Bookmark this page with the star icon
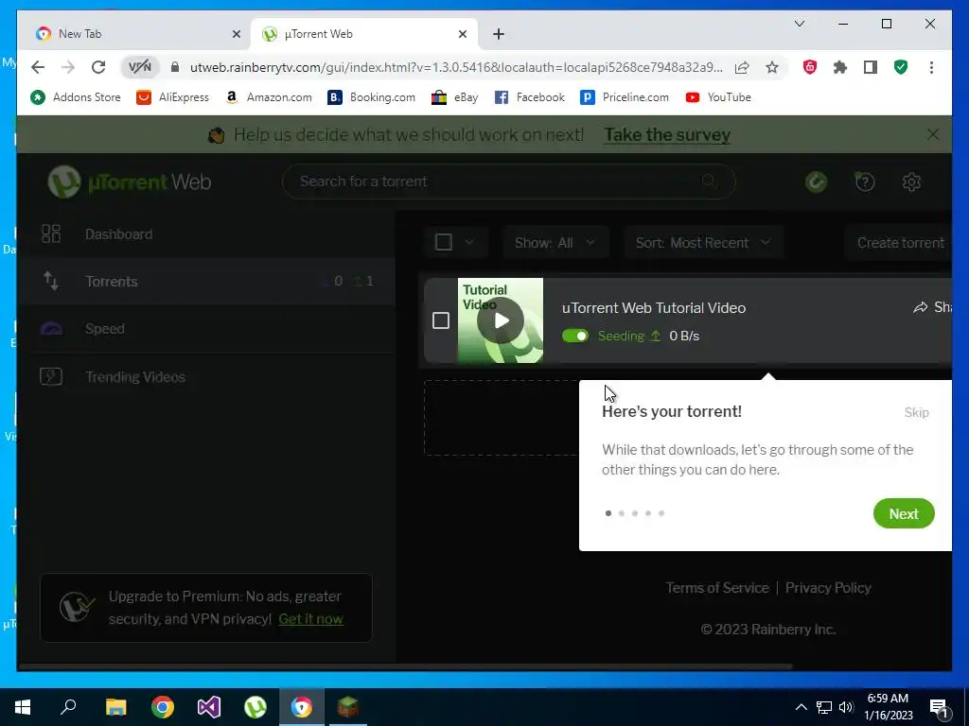 tap(772, 67)
